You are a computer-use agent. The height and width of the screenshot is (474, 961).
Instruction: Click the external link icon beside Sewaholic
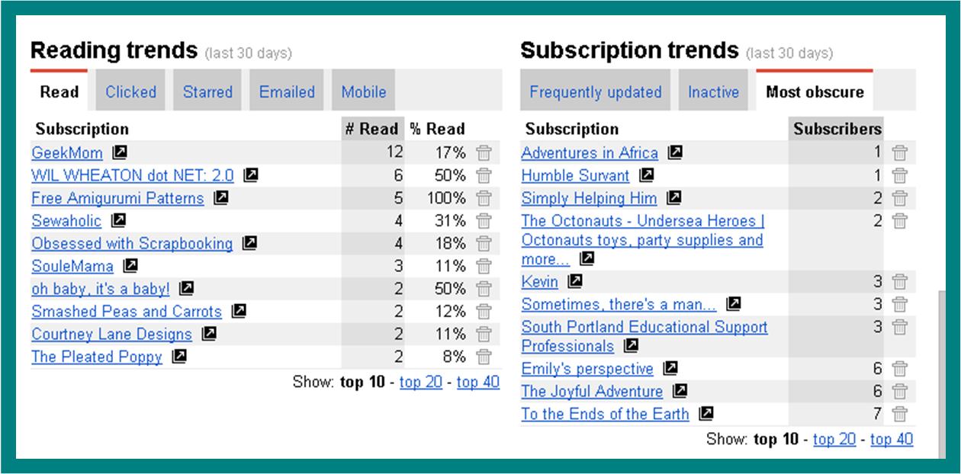[x=118, y=221]
